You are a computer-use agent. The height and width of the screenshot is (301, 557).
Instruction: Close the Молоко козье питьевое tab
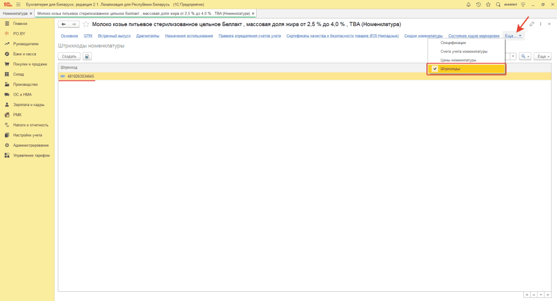pos(253,14)
